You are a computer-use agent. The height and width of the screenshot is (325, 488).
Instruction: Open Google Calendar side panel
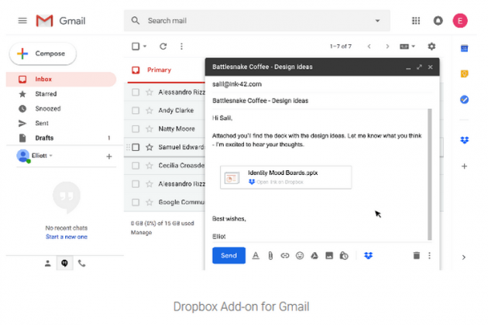point(464,48)
